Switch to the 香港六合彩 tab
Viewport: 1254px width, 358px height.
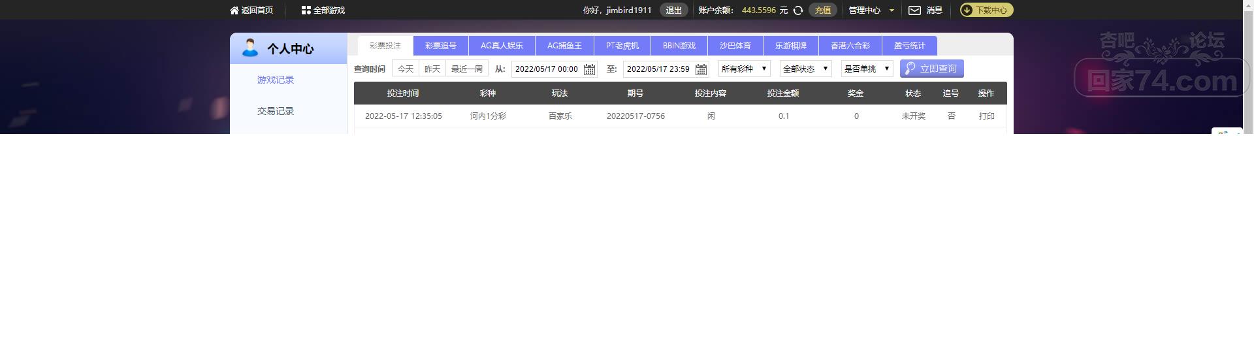pos(850,46)
